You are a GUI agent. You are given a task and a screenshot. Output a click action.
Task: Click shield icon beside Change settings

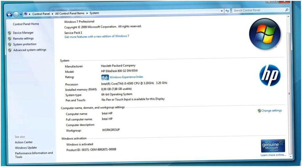tap(259, 111)
